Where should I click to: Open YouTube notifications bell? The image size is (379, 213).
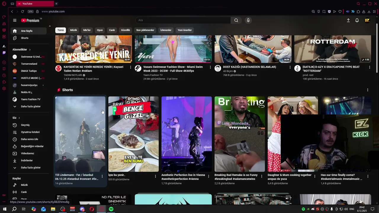coord(357,20)
